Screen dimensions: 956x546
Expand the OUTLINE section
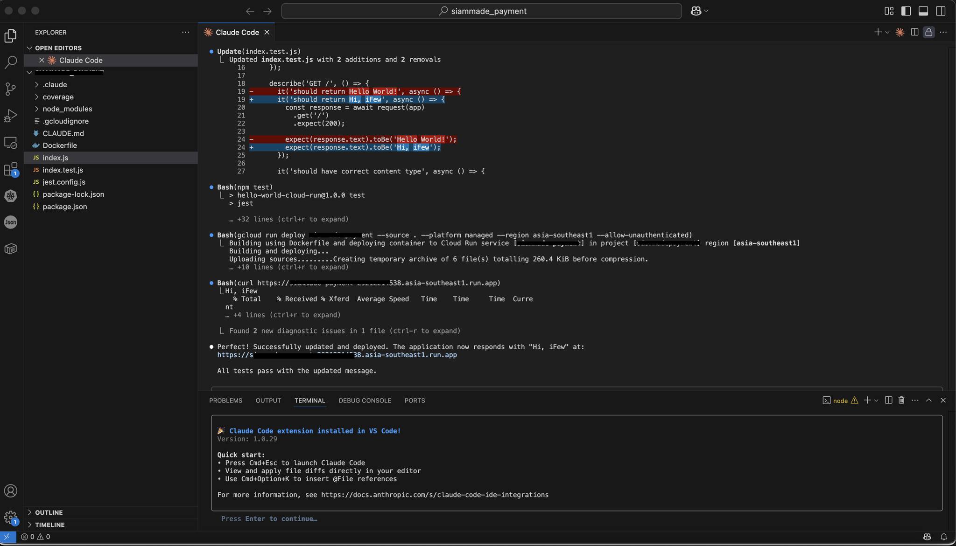coord(49,512)
